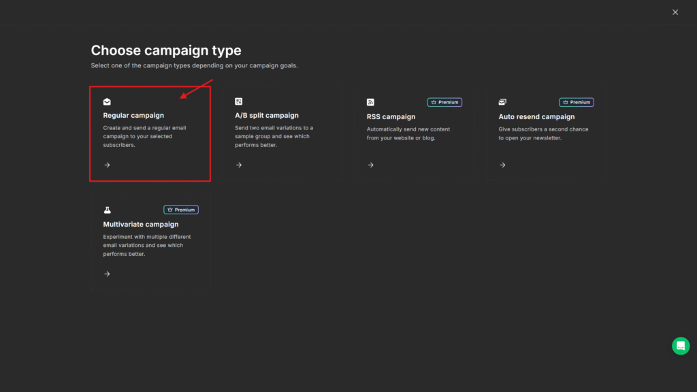
Task: Choose the Auto resend campaign title
Action: (x=536, y=116)
